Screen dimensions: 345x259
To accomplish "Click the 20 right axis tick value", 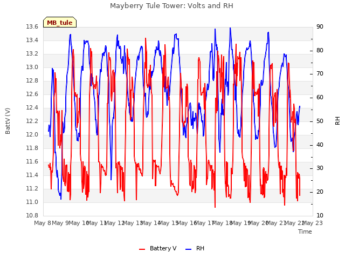I will pos(320,192).
